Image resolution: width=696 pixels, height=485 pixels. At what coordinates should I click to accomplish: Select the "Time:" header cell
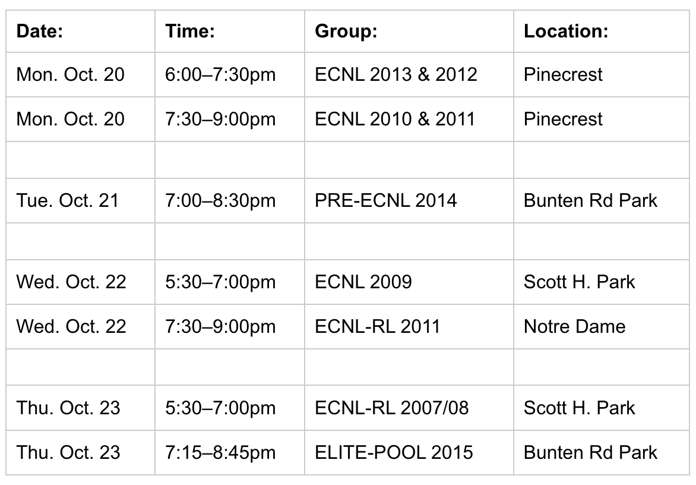189,32
